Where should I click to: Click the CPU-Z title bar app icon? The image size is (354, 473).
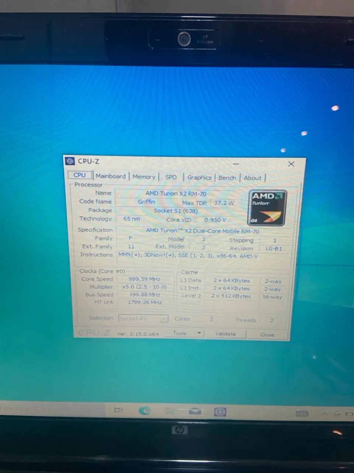click(x=70, y=161)
